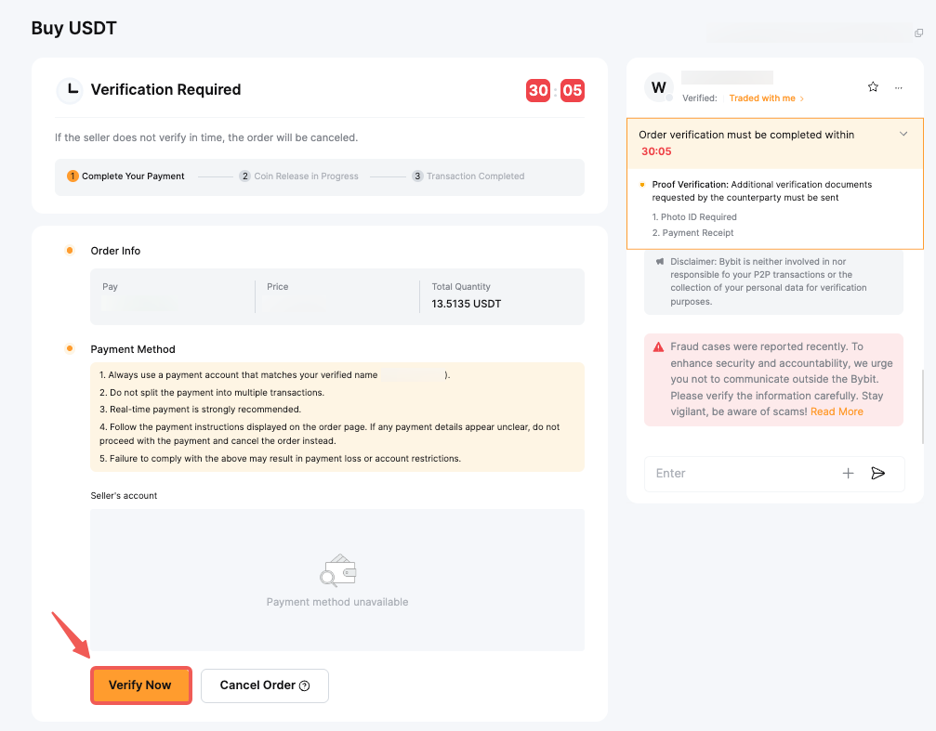Select step 3 Transaction Completed
The image size is (936, 731).
tap(468, 176)
